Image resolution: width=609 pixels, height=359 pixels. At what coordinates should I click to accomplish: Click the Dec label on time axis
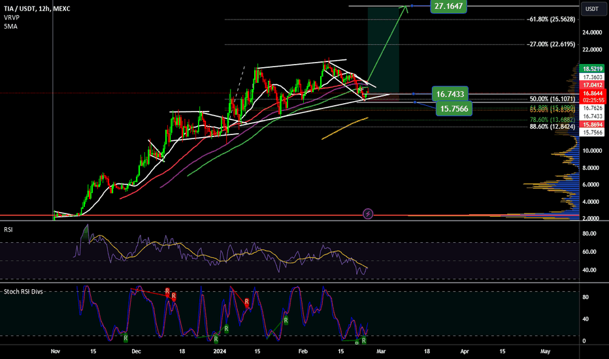pos(136,351)
